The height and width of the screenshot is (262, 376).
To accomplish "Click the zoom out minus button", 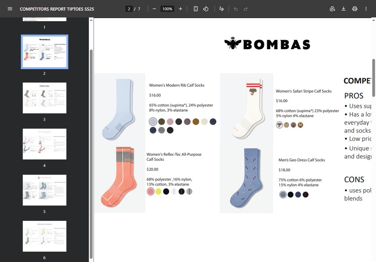I will (x=154, y=9).
